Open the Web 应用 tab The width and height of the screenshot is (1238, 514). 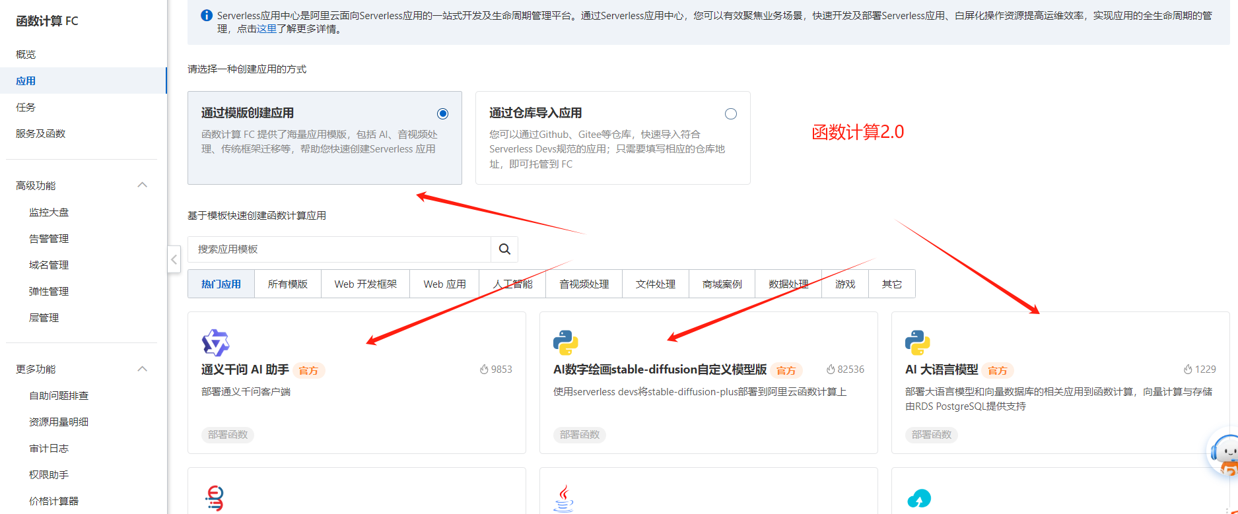444,284
